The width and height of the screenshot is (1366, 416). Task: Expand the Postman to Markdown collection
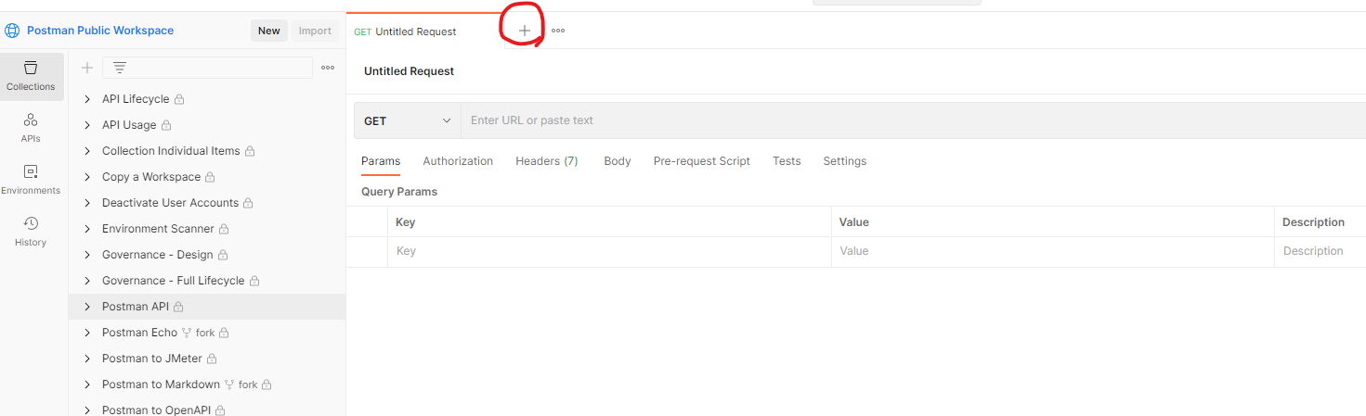[87, 384]
